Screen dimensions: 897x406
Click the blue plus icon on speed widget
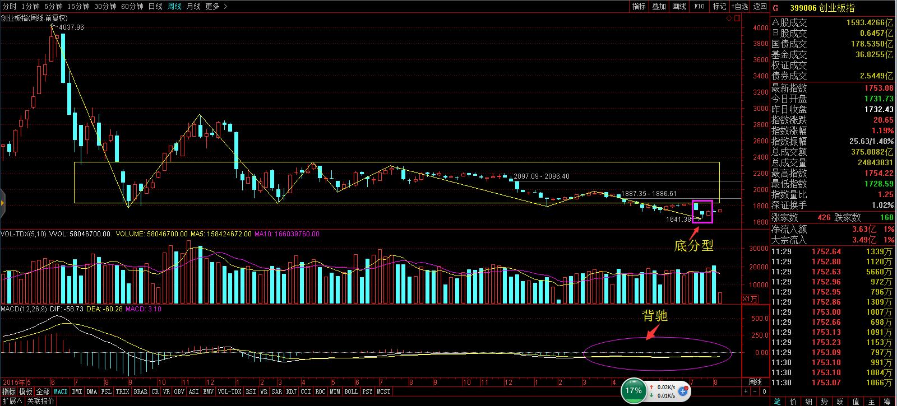point(682,391)
